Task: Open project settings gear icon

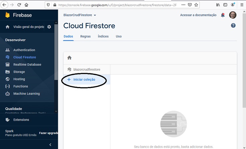Action: 49,27
